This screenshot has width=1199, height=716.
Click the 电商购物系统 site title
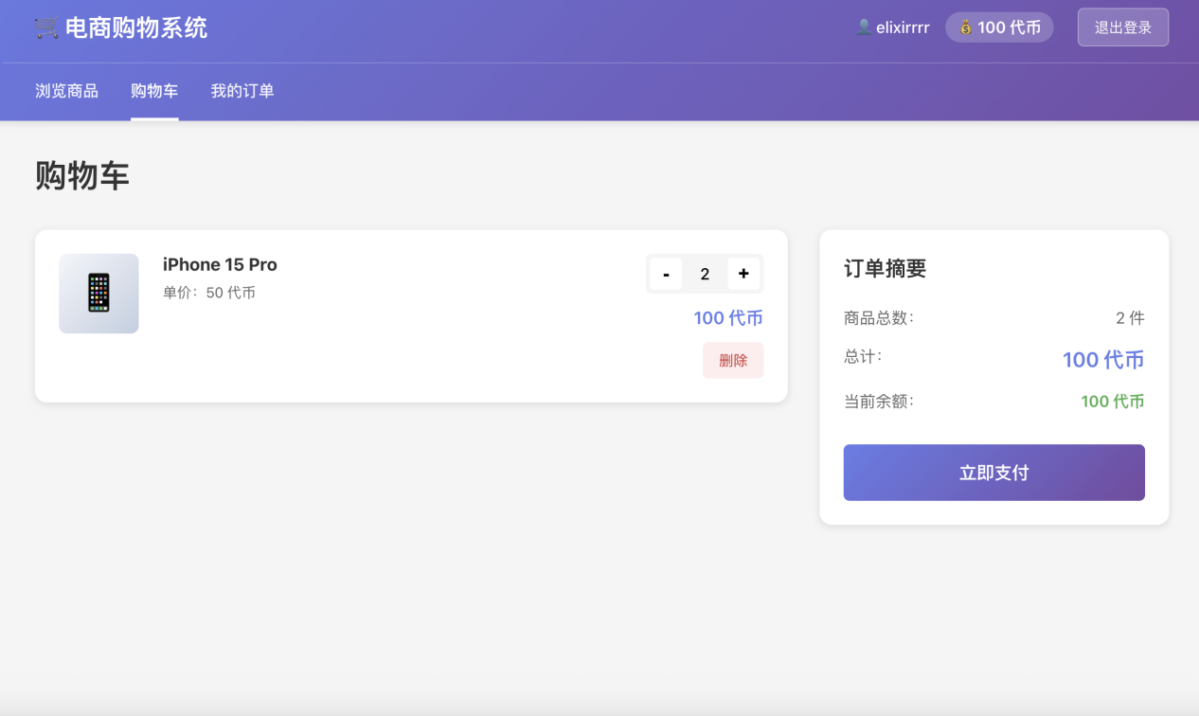136,27
